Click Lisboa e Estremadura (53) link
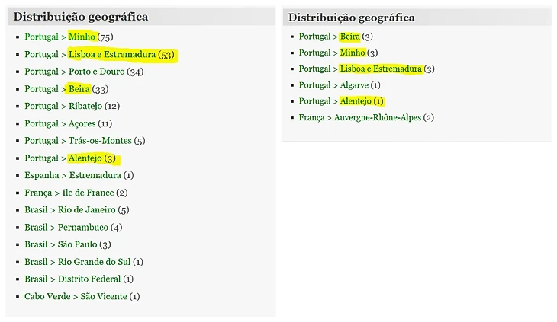The image size is (557, 322). (x=111, y=55)
